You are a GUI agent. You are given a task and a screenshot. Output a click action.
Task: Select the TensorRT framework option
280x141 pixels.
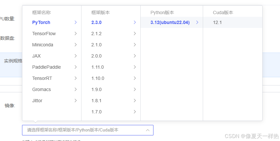pyautogui.click(x=52, y=78)
